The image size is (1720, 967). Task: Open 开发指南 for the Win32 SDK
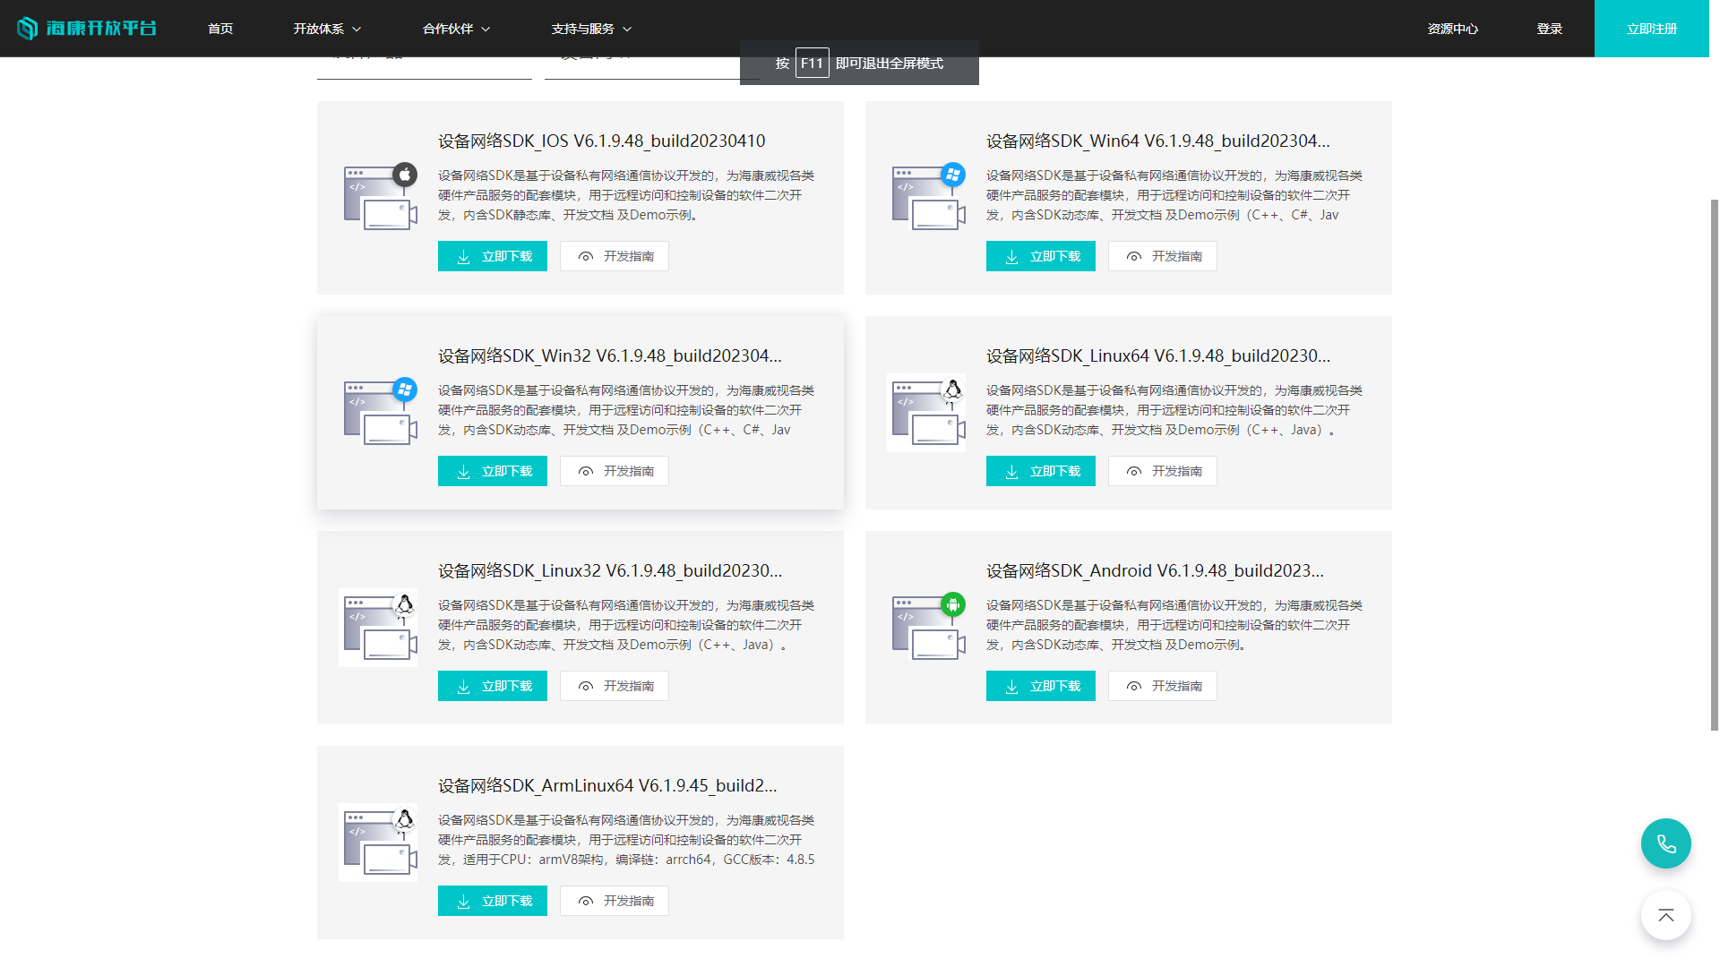click(x=615, y=471)
